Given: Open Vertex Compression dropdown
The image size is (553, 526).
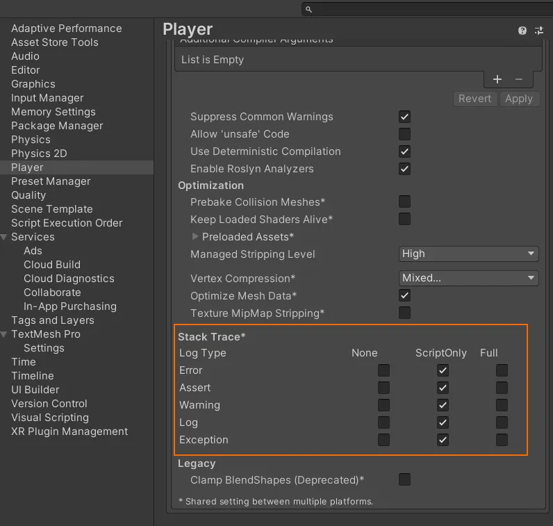Looking at the screenshot, I should (x=468, y=279).
